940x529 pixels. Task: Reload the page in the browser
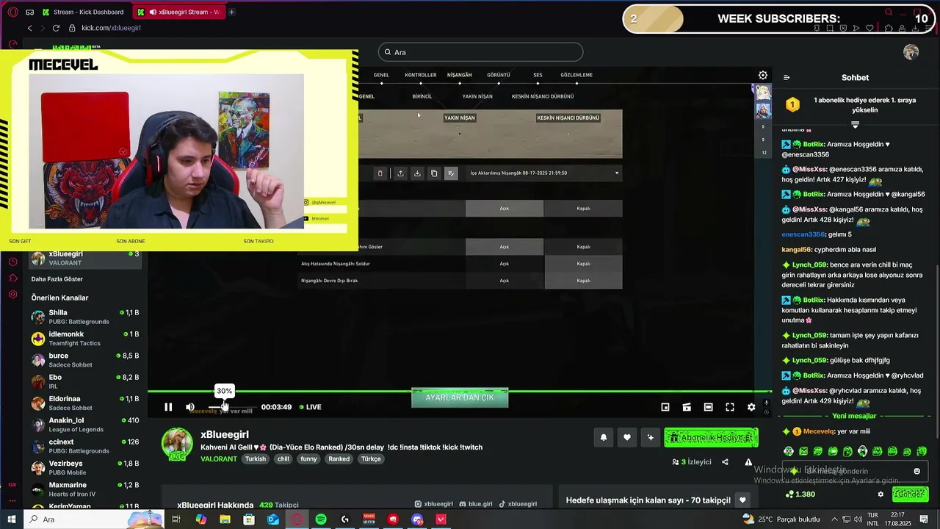(x=56, y=28)
